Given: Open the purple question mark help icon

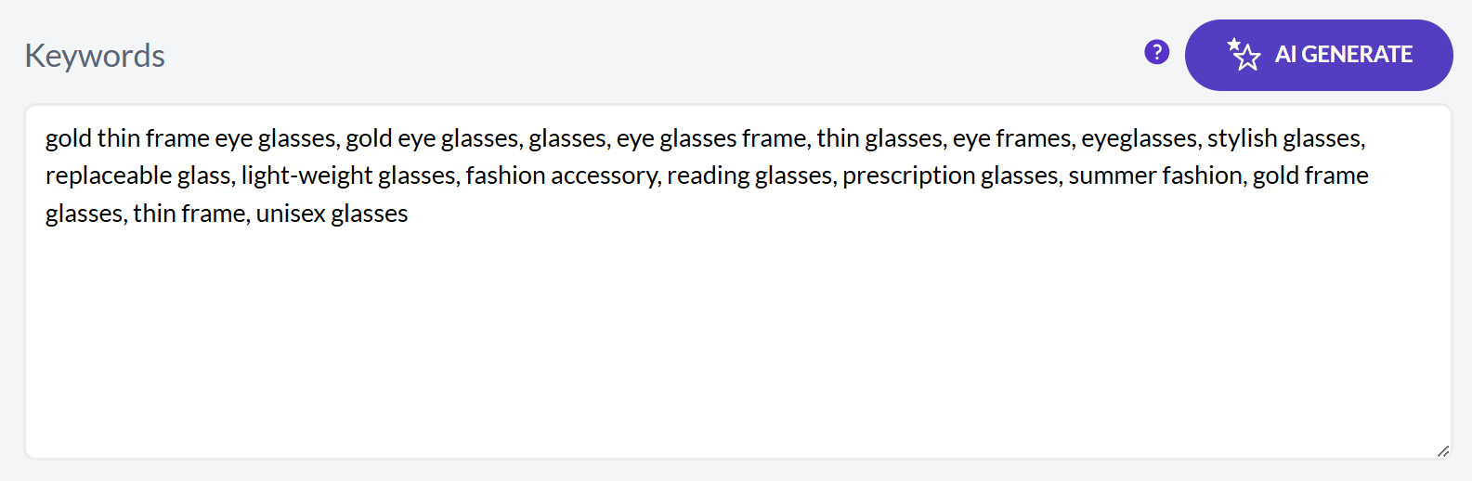Looking at the screenshot, I should (1156, 52).
